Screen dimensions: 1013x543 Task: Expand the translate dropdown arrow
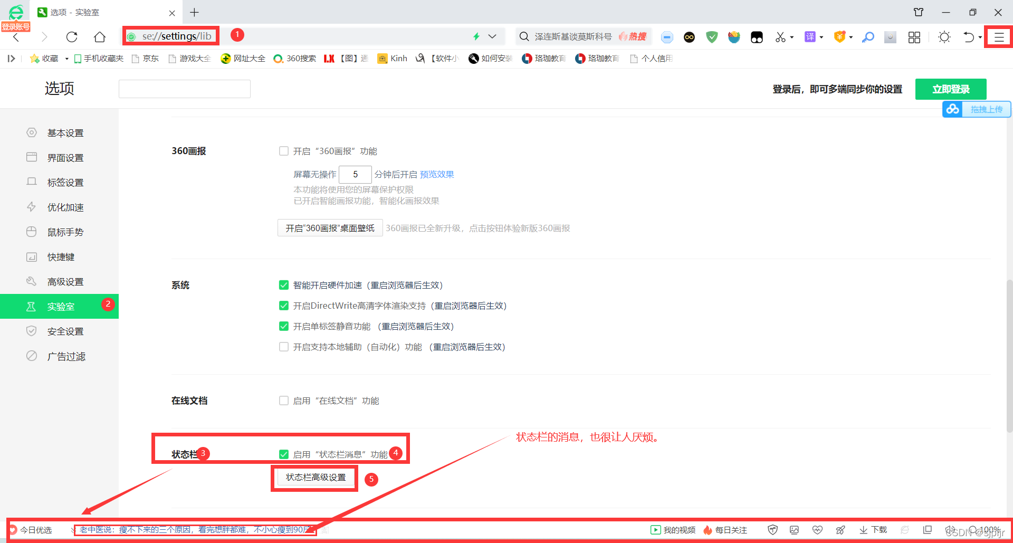(x=821, y=37)
